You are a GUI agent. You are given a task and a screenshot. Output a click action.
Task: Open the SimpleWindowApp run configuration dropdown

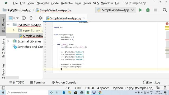coord(115,10)
